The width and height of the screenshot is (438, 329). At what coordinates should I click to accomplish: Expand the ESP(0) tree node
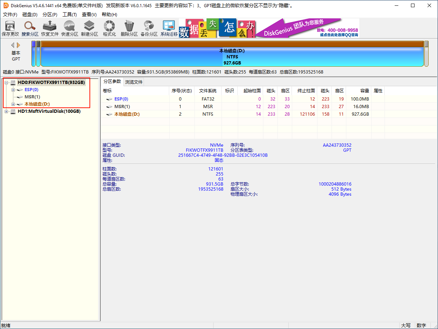13,90
